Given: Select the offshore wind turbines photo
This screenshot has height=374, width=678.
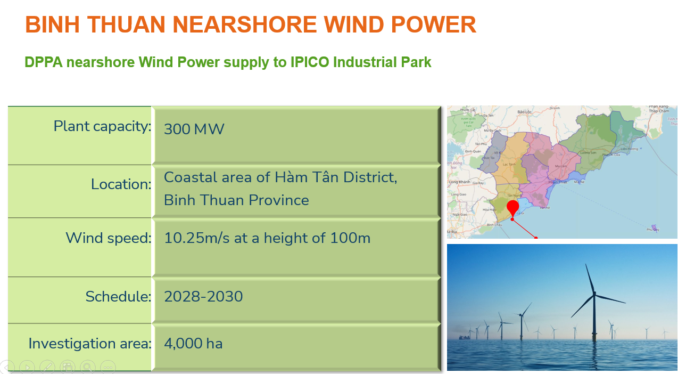Looking at the screenshot, I should pos(561,307).
